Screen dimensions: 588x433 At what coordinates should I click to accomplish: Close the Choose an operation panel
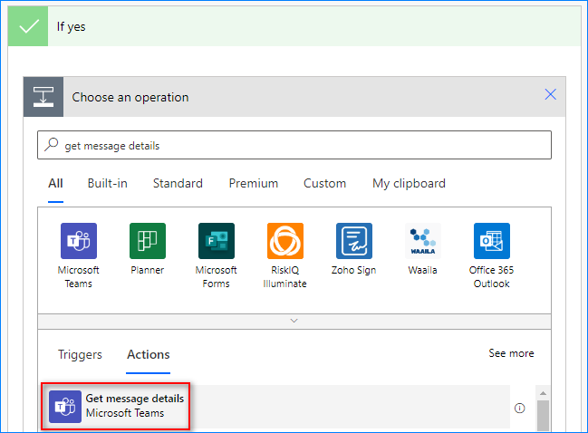(550, 95)
